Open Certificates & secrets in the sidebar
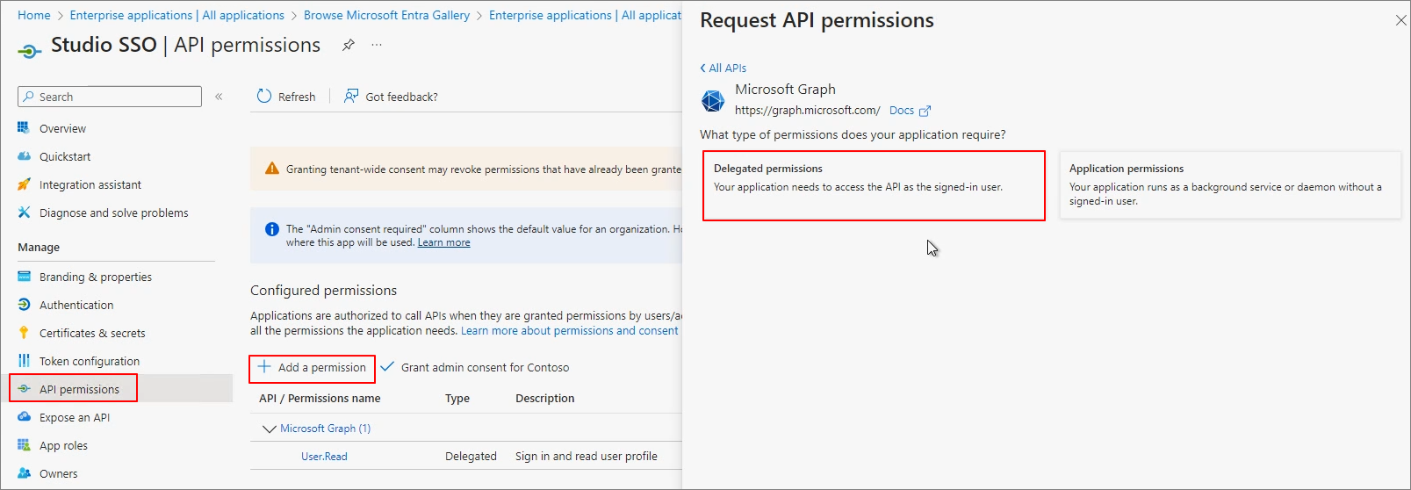The image size is (1411, 490). [x=92, y=333]
